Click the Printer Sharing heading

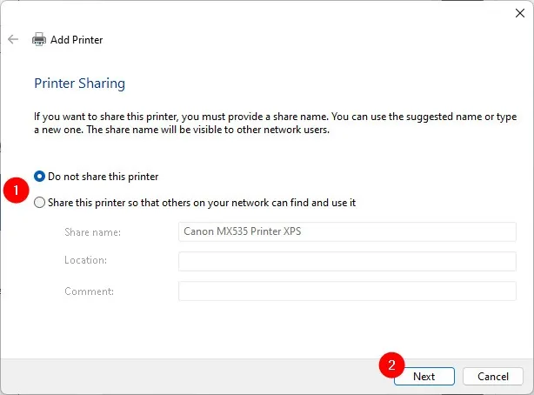click(x=79, y=84)
